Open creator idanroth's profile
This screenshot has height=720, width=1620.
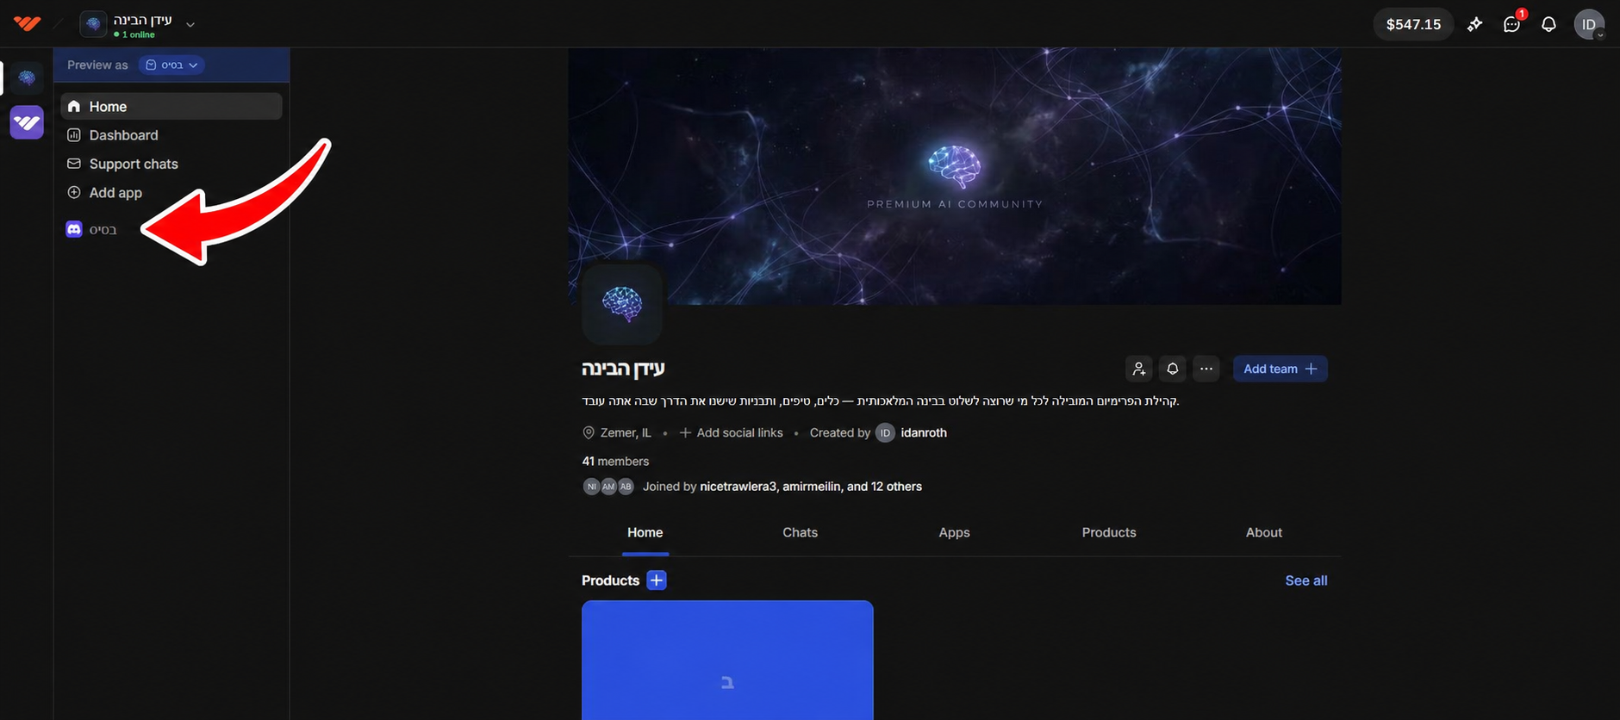pyautogui.click(x=924, y=432)
